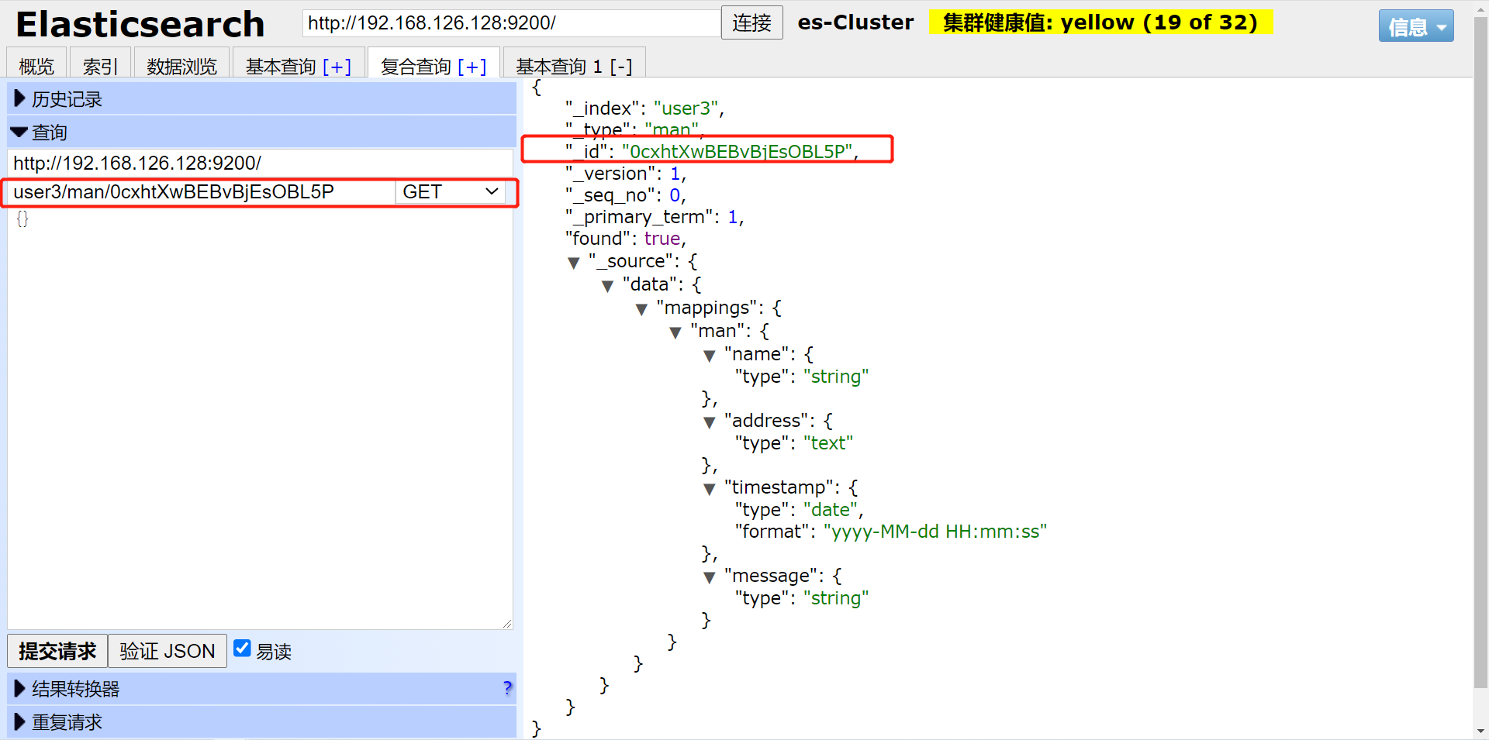Collapse the "_source" node in results
This screenshot has width=1489, height=740.
click(574, 263)
